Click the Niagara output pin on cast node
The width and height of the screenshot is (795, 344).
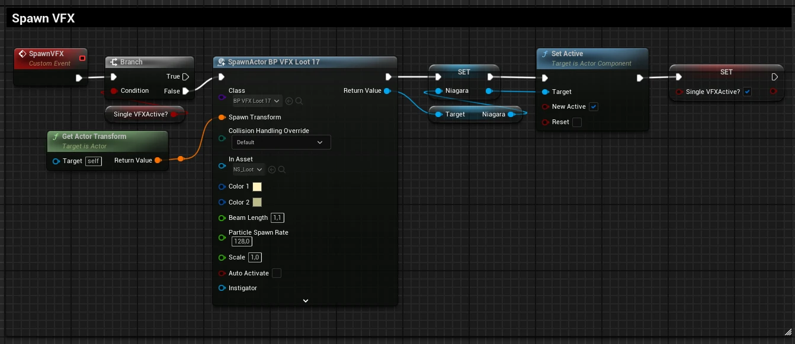[x=511, y=115]
